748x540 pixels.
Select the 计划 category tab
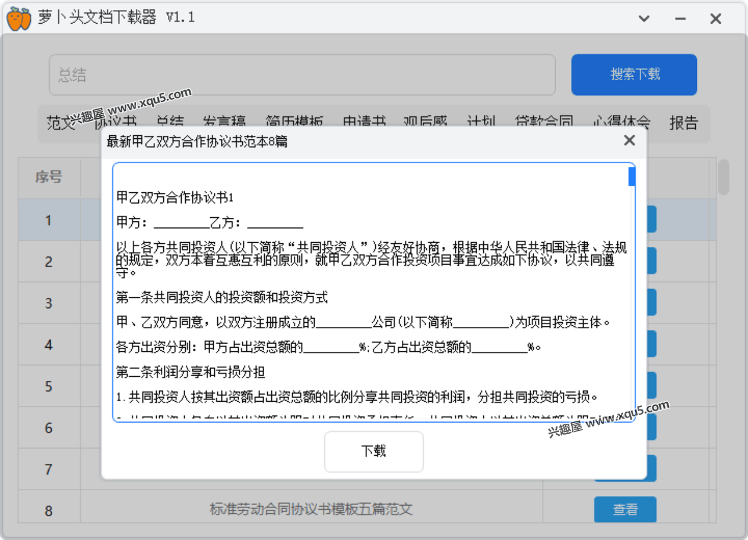click(x=481, y=123)
